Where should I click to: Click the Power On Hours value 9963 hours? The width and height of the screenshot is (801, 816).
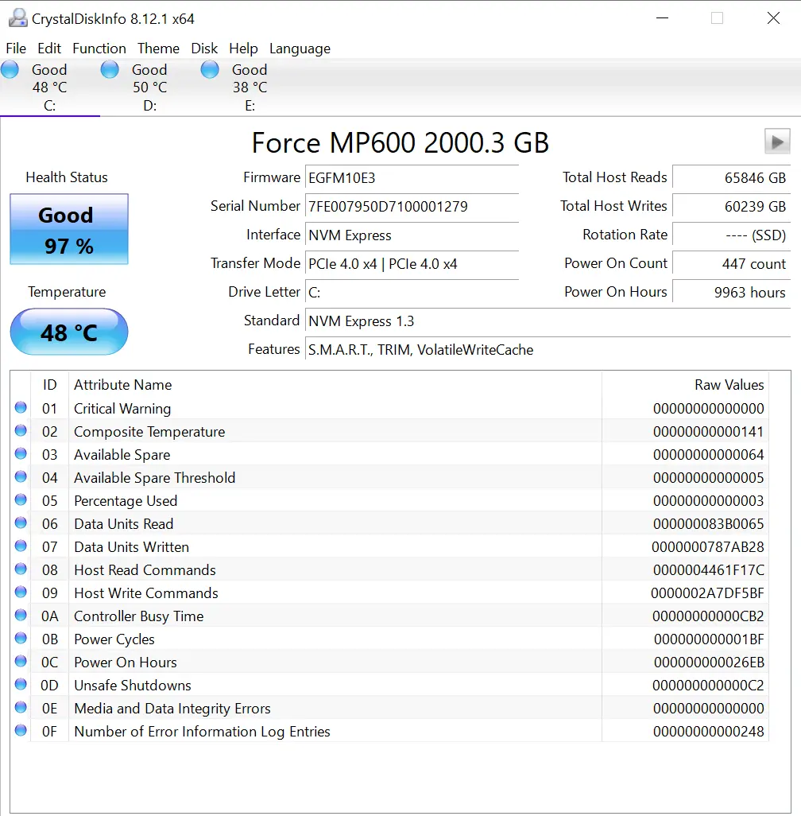732,293
